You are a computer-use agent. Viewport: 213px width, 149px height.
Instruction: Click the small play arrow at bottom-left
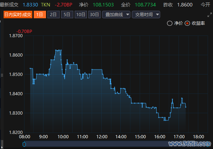[2, 147]
